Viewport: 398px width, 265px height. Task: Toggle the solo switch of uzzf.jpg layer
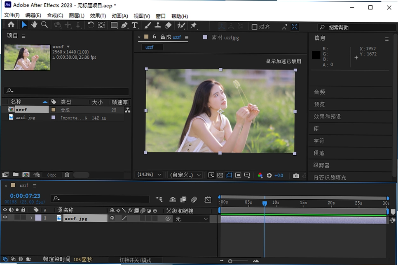coord(17,217)
